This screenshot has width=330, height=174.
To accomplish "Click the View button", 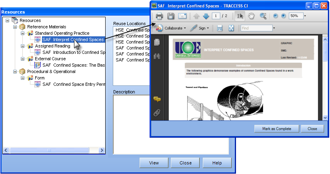I will (154, 163).
